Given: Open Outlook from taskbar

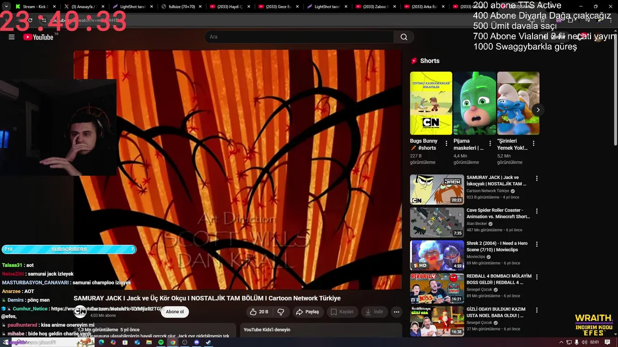Looking at the screenshot, I should pyautogui.click(x=137, y=342).
